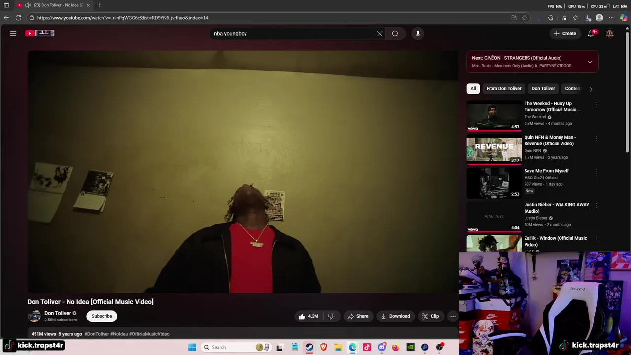
Task: Reload the page with the refresh icon
Action: (18, 18)
